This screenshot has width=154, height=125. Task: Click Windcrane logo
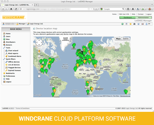click(x=13, y=18)
